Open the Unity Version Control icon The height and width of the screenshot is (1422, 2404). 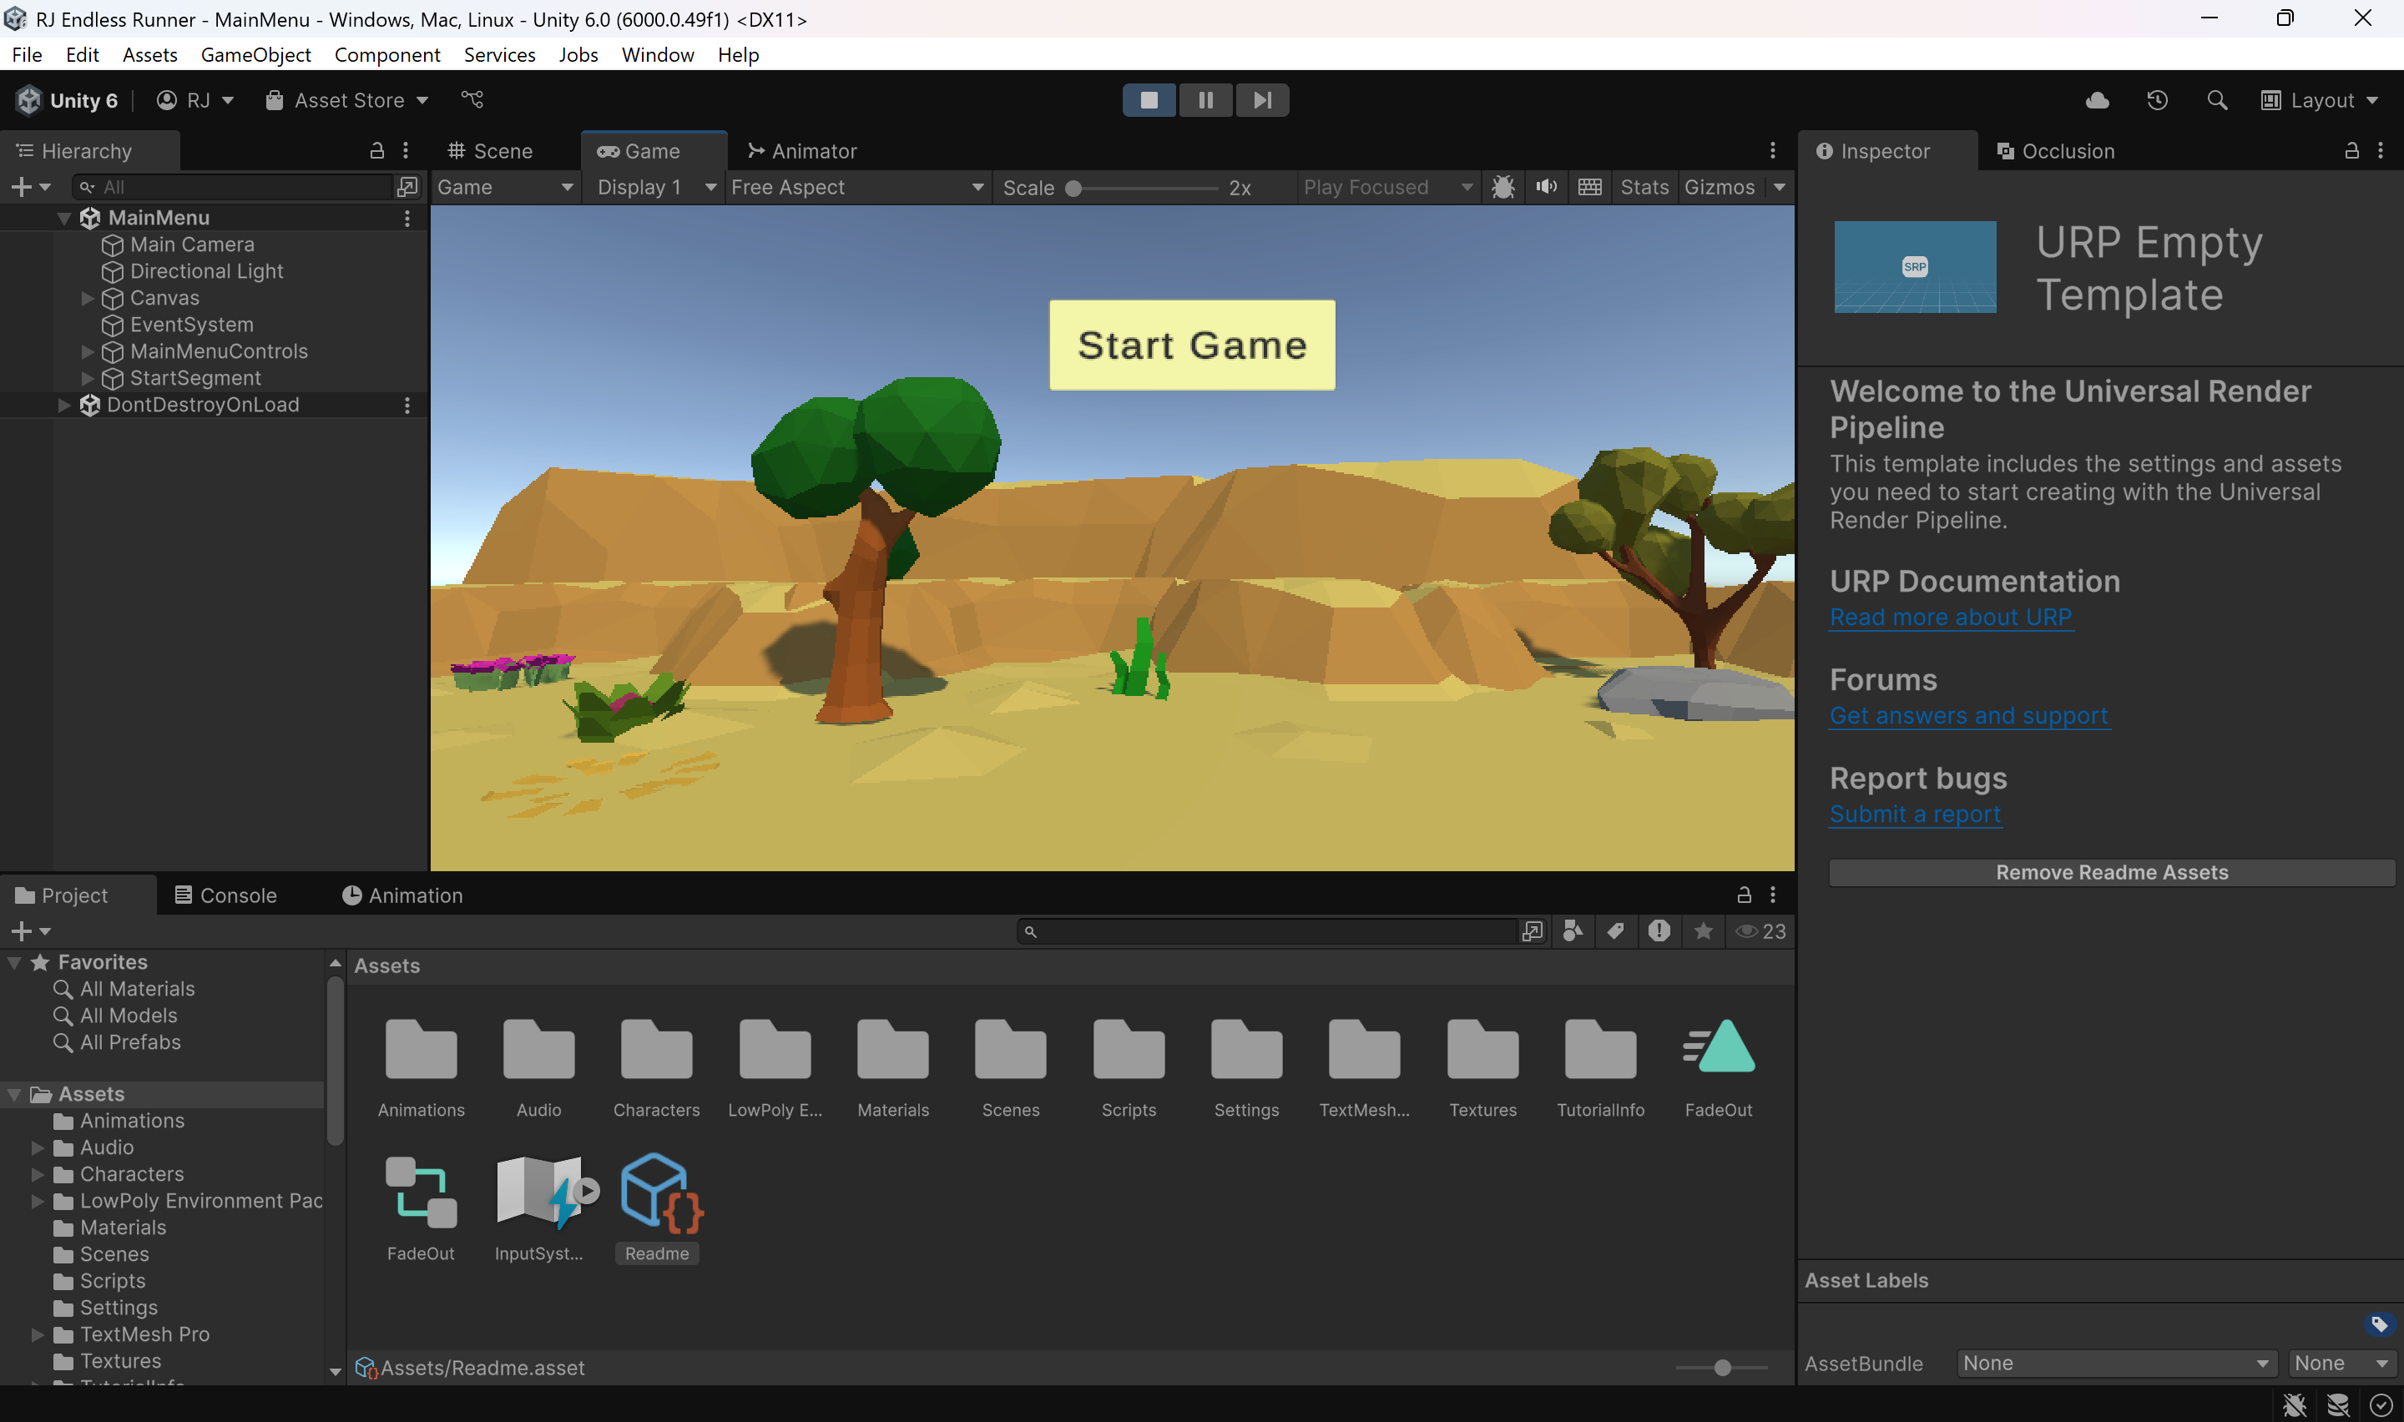coord(472,99)
